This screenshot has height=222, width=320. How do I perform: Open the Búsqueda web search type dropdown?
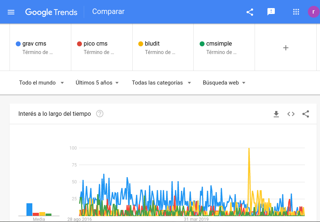click(224, 83)
